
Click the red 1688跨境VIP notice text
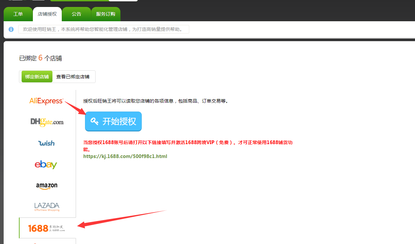(x=188, y=146)
